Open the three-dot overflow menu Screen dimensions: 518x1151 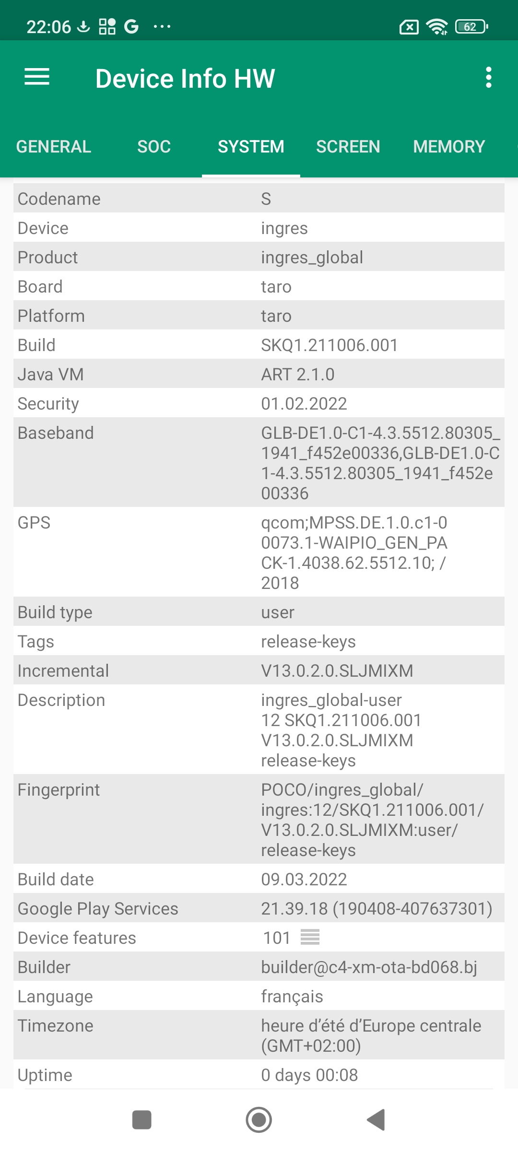pyautogui.click(x=488, y=77)
